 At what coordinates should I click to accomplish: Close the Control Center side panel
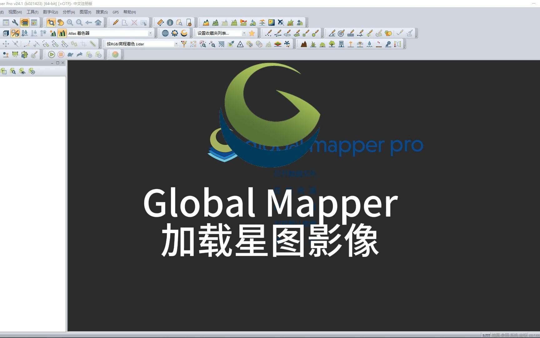[x=63, y=63]
